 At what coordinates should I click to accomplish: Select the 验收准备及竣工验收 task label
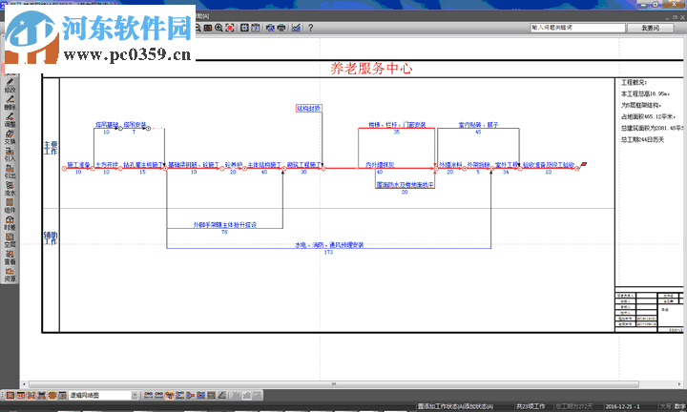click(x=548, y=165)
